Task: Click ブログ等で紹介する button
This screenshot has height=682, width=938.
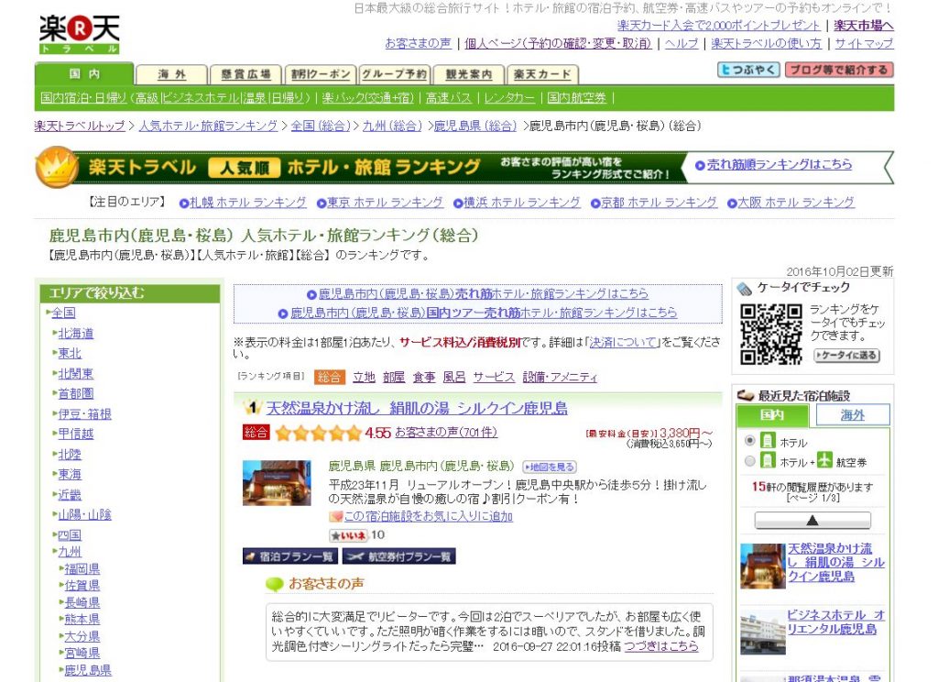Action: pyautogui.click(x=839, y=70)
